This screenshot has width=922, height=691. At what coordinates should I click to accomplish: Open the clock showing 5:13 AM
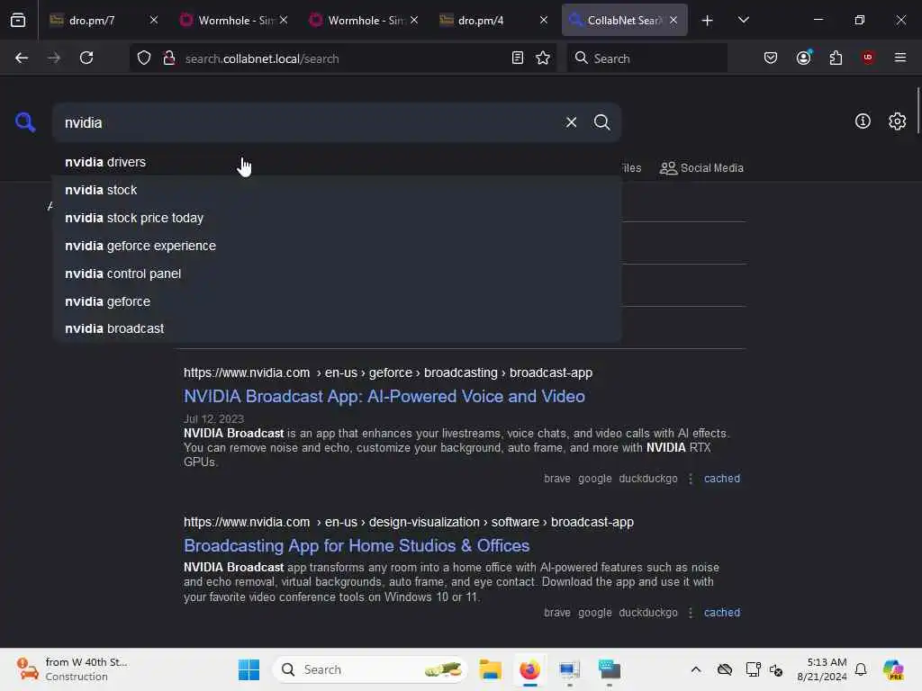point(822,669)
